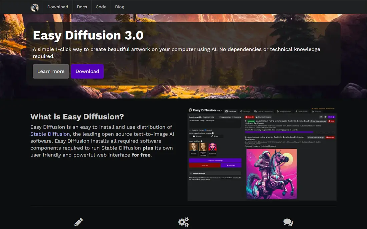This screenshot has height=229, width=367.
Task: Follow the Stable Diffusion hyperlink
Action: (50, 134)
